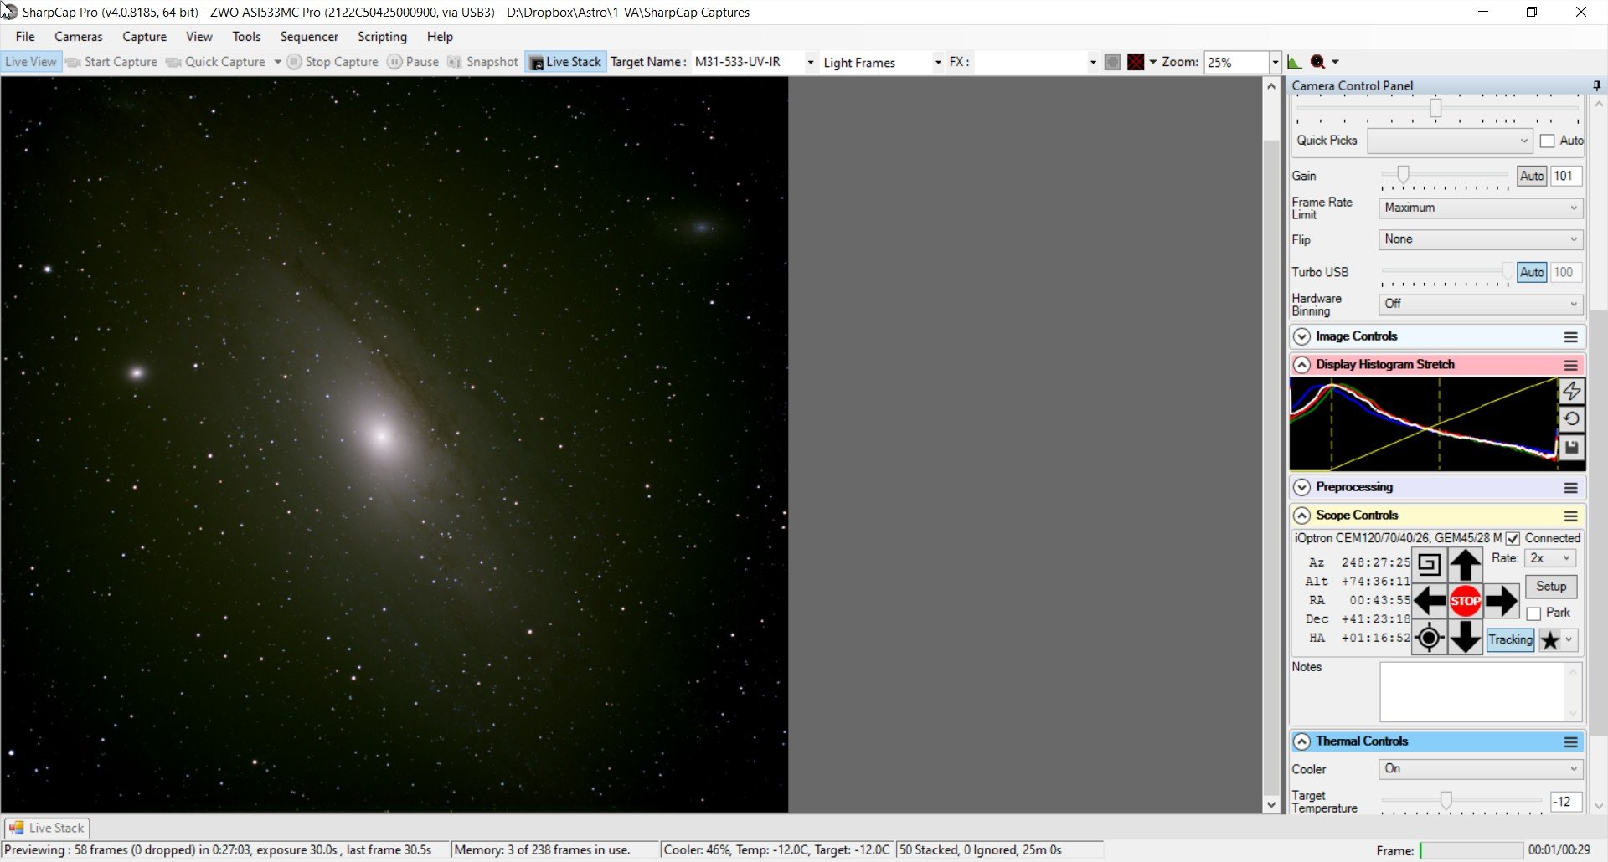Open the Frame Rate Limit dropdown

click(x=1481, y=208)
